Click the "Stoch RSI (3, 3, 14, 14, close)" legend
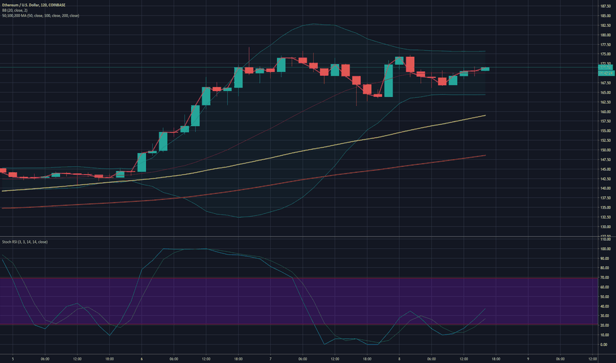616x363 pixels. coord(24,242)
